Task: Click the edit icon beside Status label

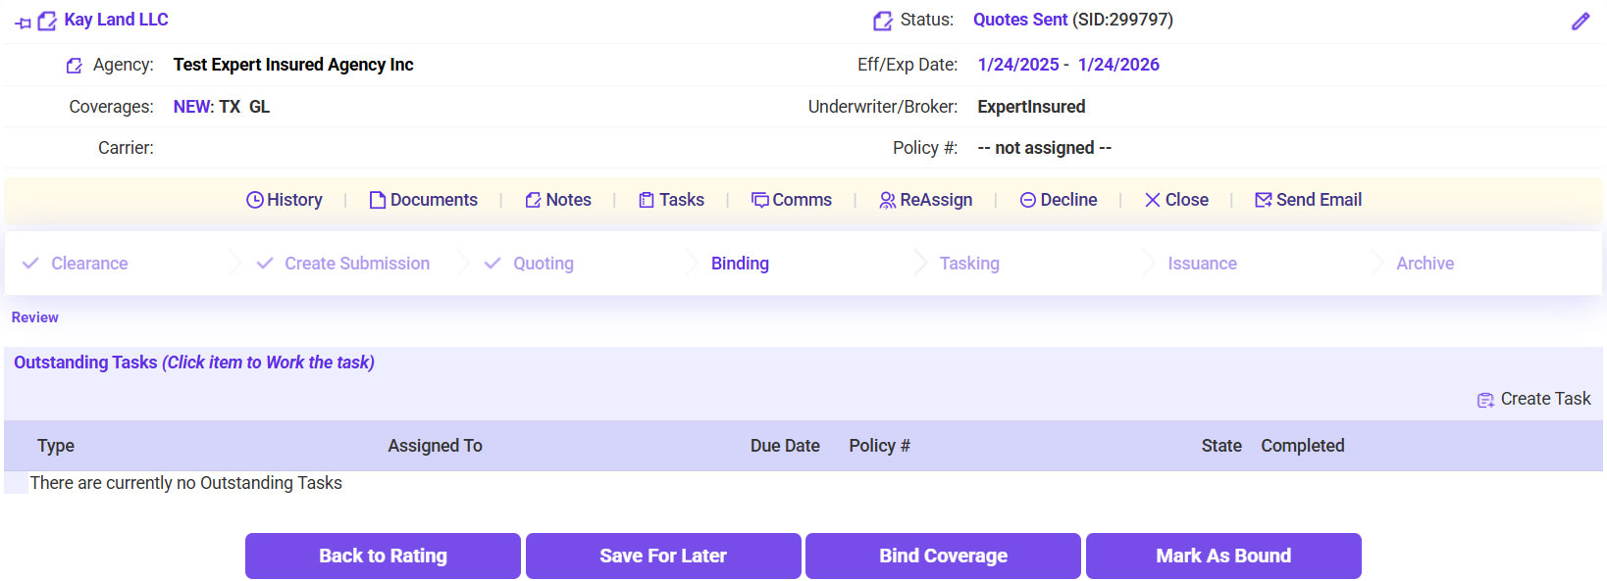Action: [x=883, y=21]
